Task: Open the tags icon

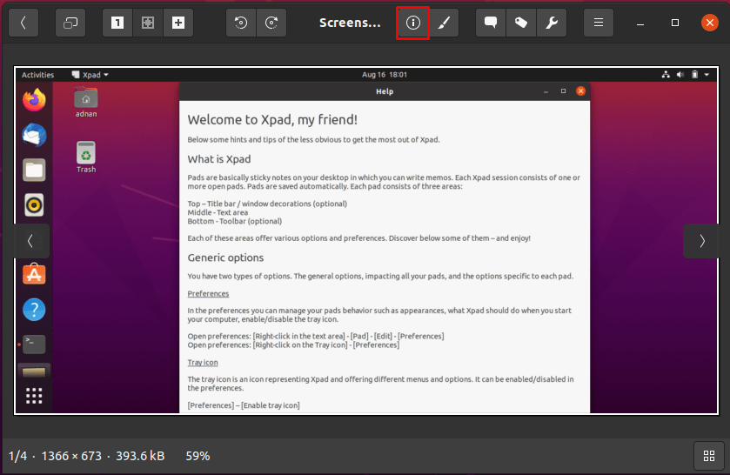Action: coord(521,23)
